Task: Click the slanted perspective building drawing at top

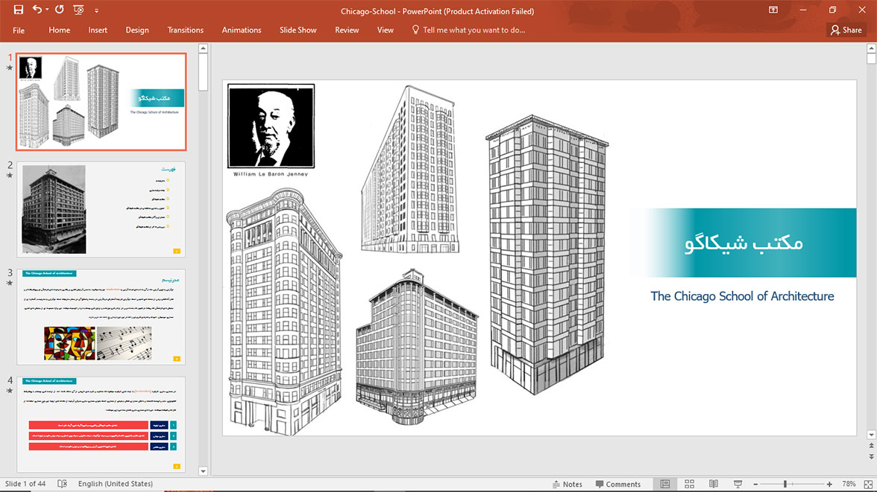Action: (x=410, y=169)
